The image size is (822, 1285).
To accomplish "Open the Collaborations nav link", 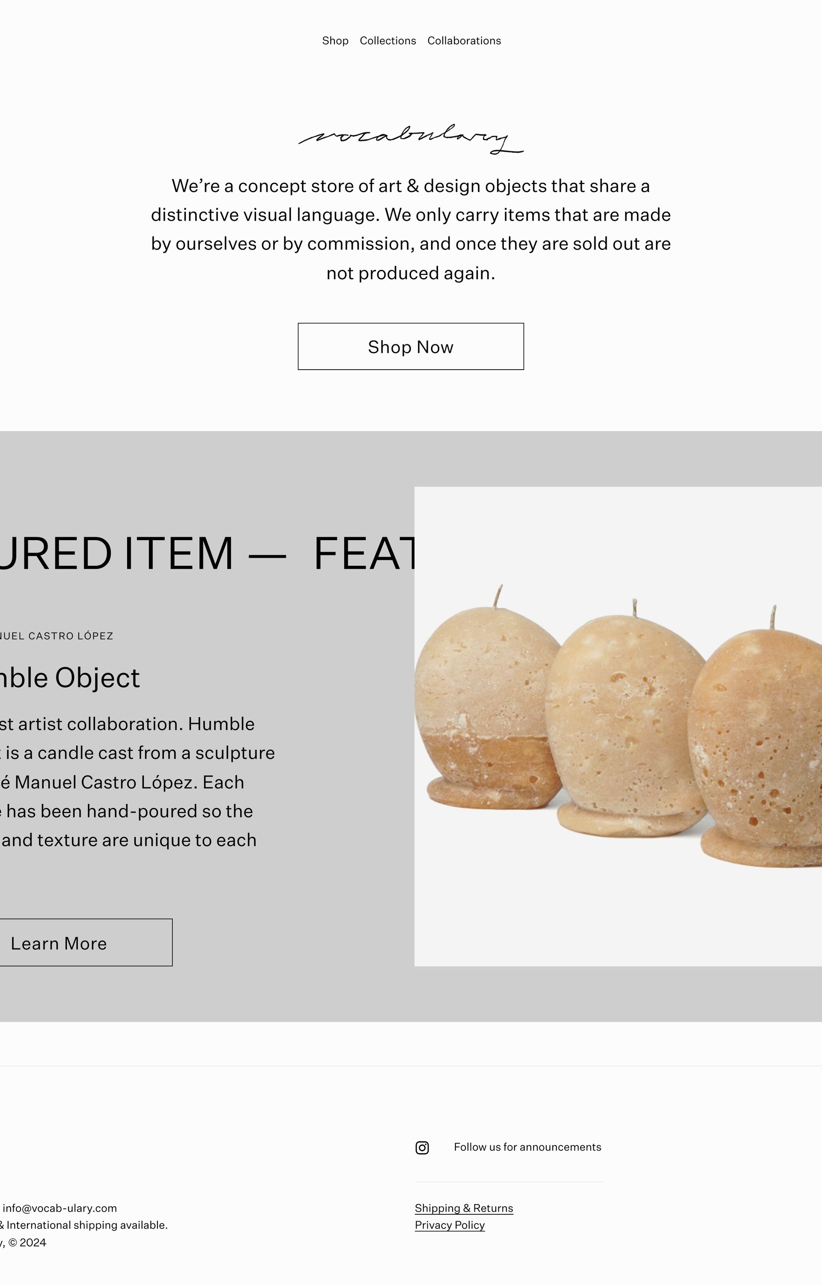I will 464,41.
